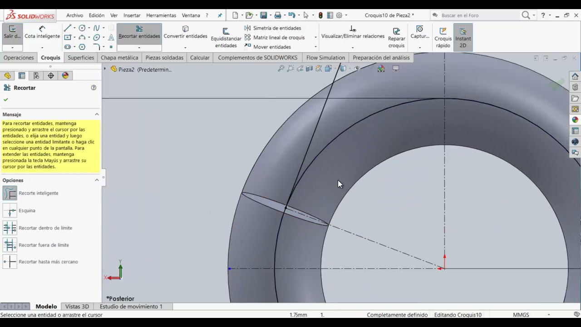The height and width of the screenshot is (327, 581).
Task: Open the DimXpertManager panel tab
Action: 51,76
